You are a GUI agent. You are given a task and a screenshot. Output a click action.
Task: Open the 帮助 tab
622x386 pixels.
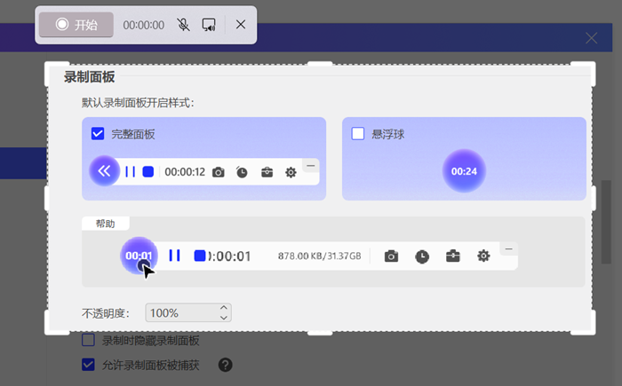(106, 224)
